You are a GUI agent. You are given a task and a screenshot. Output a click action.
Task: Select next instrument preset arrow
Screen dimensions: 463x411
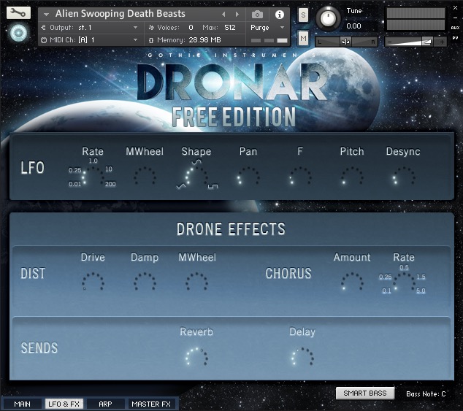tap(237, 14)
